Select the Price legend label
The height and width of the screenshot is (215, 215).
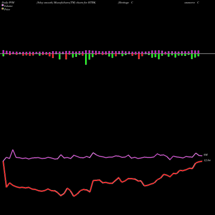coord(7,9)
